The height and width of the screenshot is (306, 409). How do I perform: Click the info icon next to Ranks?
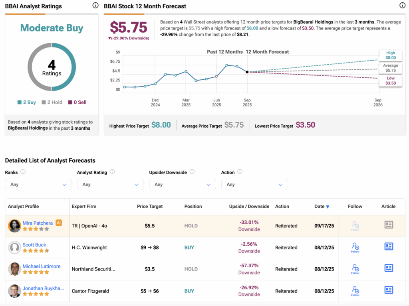pos(23,172)
